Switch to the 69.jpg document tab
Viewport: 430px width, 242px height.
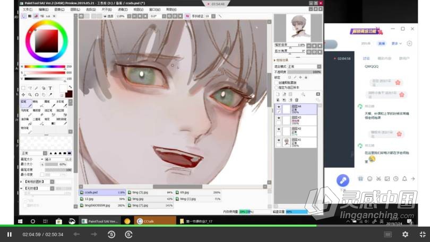(x=198, y=193)
